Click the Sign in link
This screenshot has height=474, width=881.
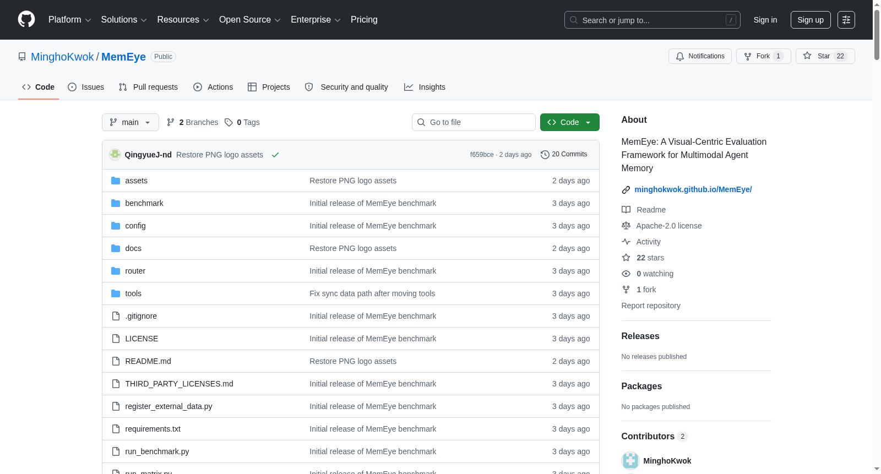click(x=765, y=20)
